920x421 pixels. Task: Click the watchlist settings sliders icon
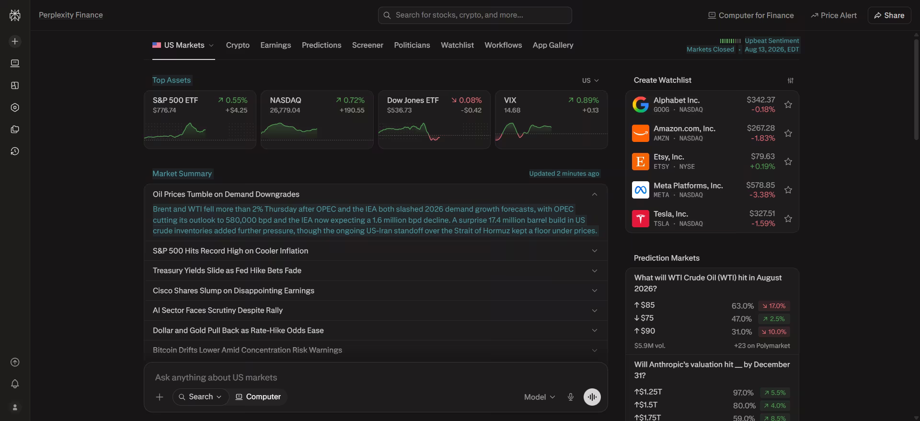[791, 81]
